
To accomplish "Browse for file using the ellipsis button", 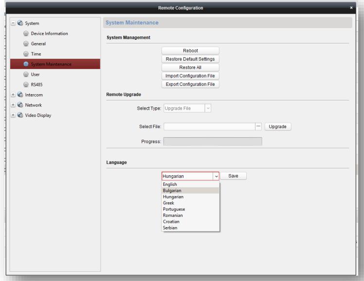I will 258,127.
